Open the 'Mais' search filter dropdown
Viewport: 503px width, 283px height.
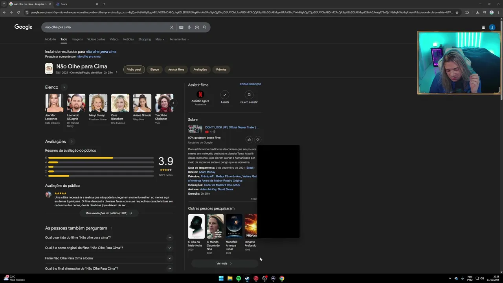pos(160,39)
